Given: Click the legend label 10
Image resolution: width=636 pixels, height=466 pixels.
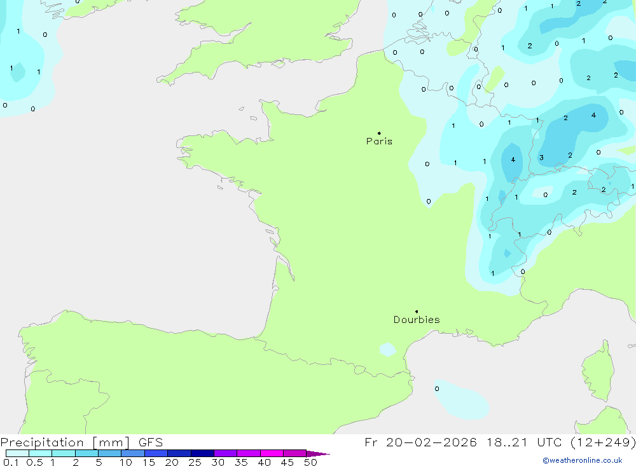Looking at the screenshot, I should click(126, 462).
